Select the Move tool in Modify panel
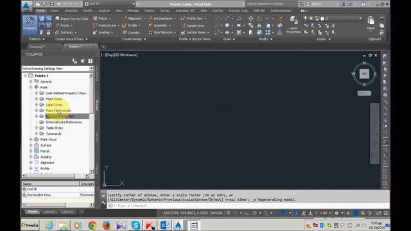Viewport: 411px width, 231px height. coord(251,19)
